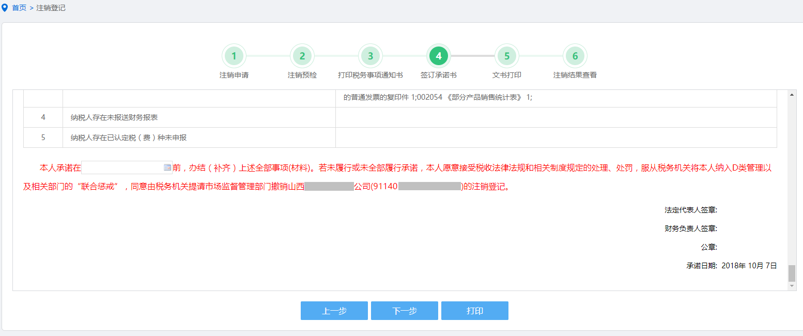Open the calendar picker icon in date field
803x336 pixels.
pos(167,167)
